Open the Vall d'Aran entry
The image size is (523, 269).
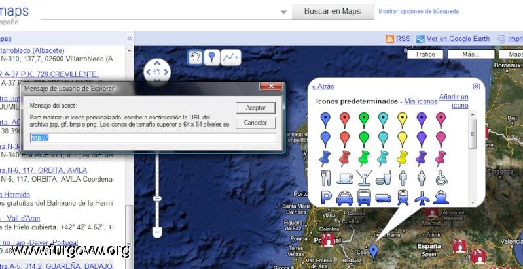tap(20, 219)
